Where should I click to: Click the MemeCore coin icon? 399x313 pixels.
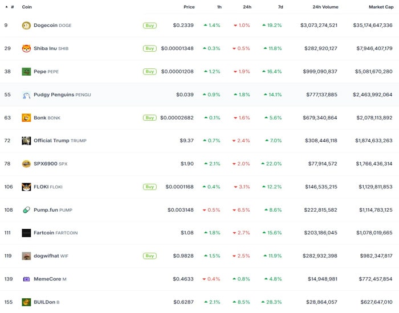click(x=26, y=279)
